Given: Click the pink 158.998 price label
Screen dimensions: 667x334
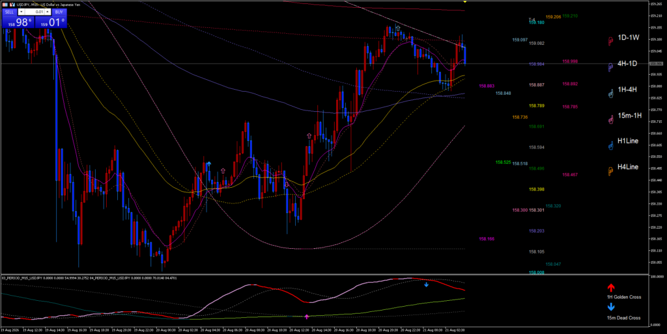Looking at the screenshot, I should pos(570,61).
